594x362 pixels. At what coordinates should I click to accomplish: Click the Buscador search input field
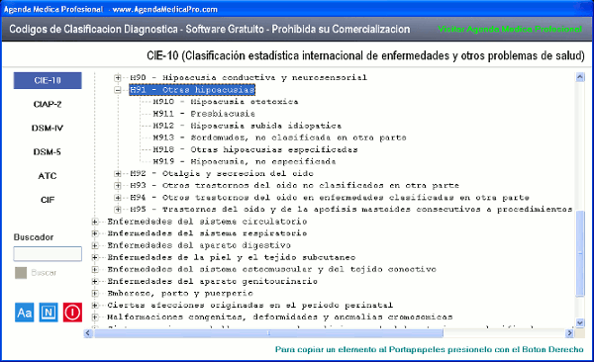click(x=48, y=254)
